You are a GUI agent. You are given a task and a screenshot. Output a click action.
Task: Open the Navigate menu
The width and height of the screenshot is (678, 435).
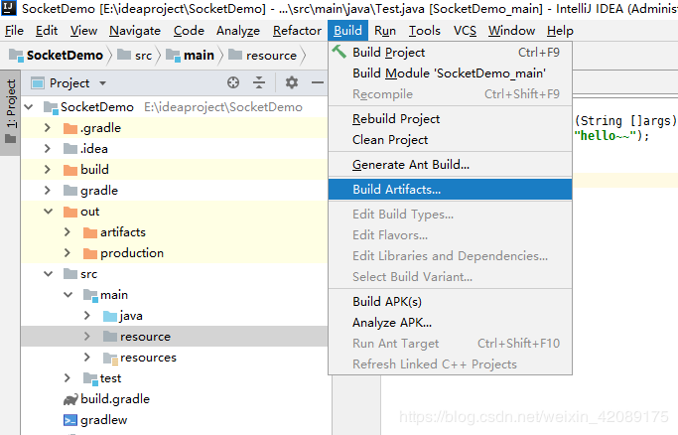tap(135, 31)
